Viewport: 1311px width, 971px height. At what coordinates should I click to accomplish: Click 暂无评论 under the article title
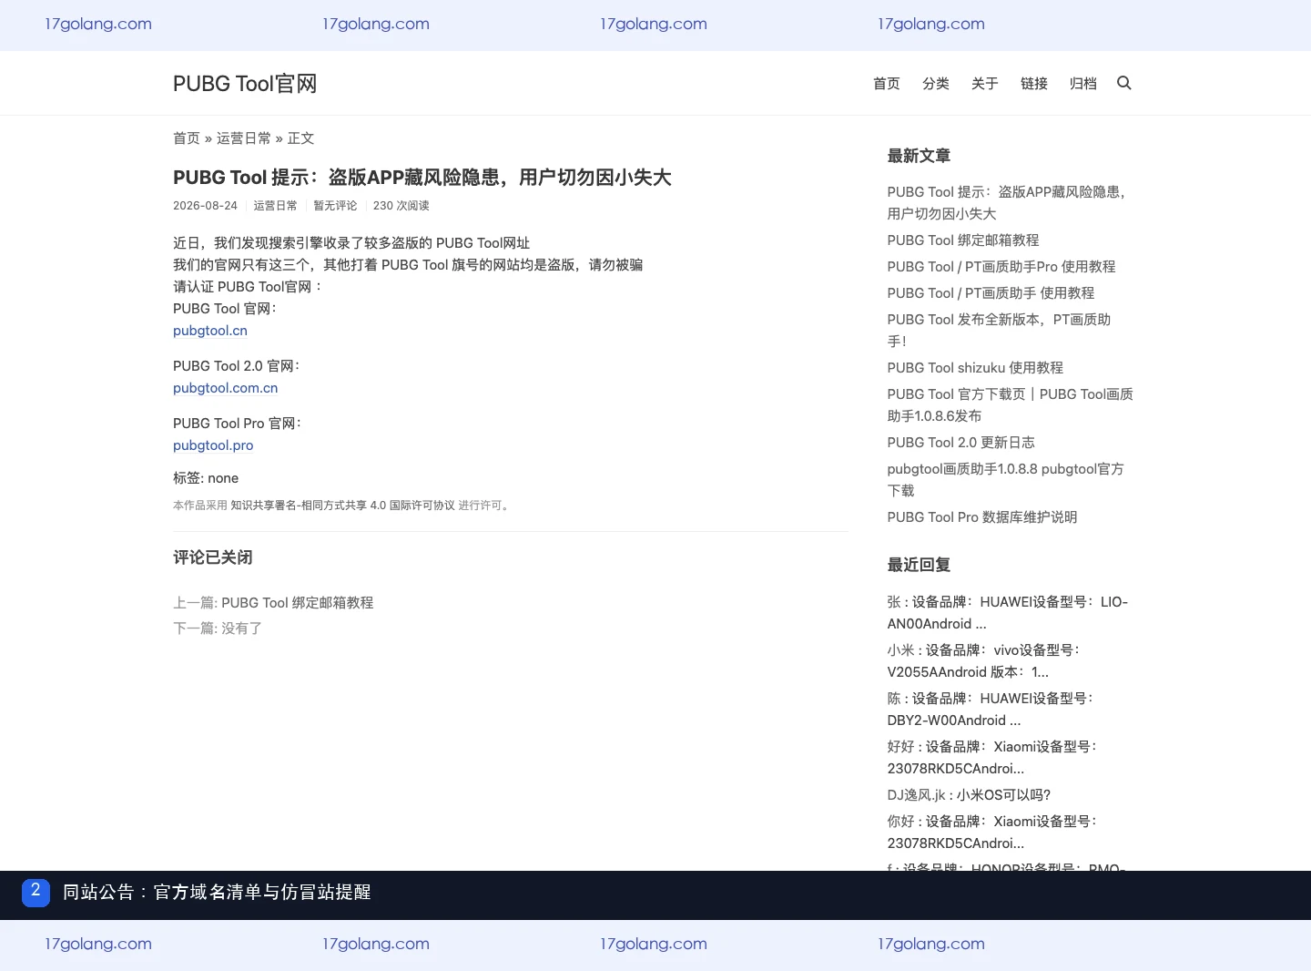(x=335, y=206)
